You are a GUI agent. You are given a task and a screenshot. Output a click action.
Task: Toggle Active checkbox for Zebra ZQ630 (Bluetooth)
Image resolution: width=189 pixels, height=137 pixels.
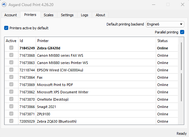[11, 121]
